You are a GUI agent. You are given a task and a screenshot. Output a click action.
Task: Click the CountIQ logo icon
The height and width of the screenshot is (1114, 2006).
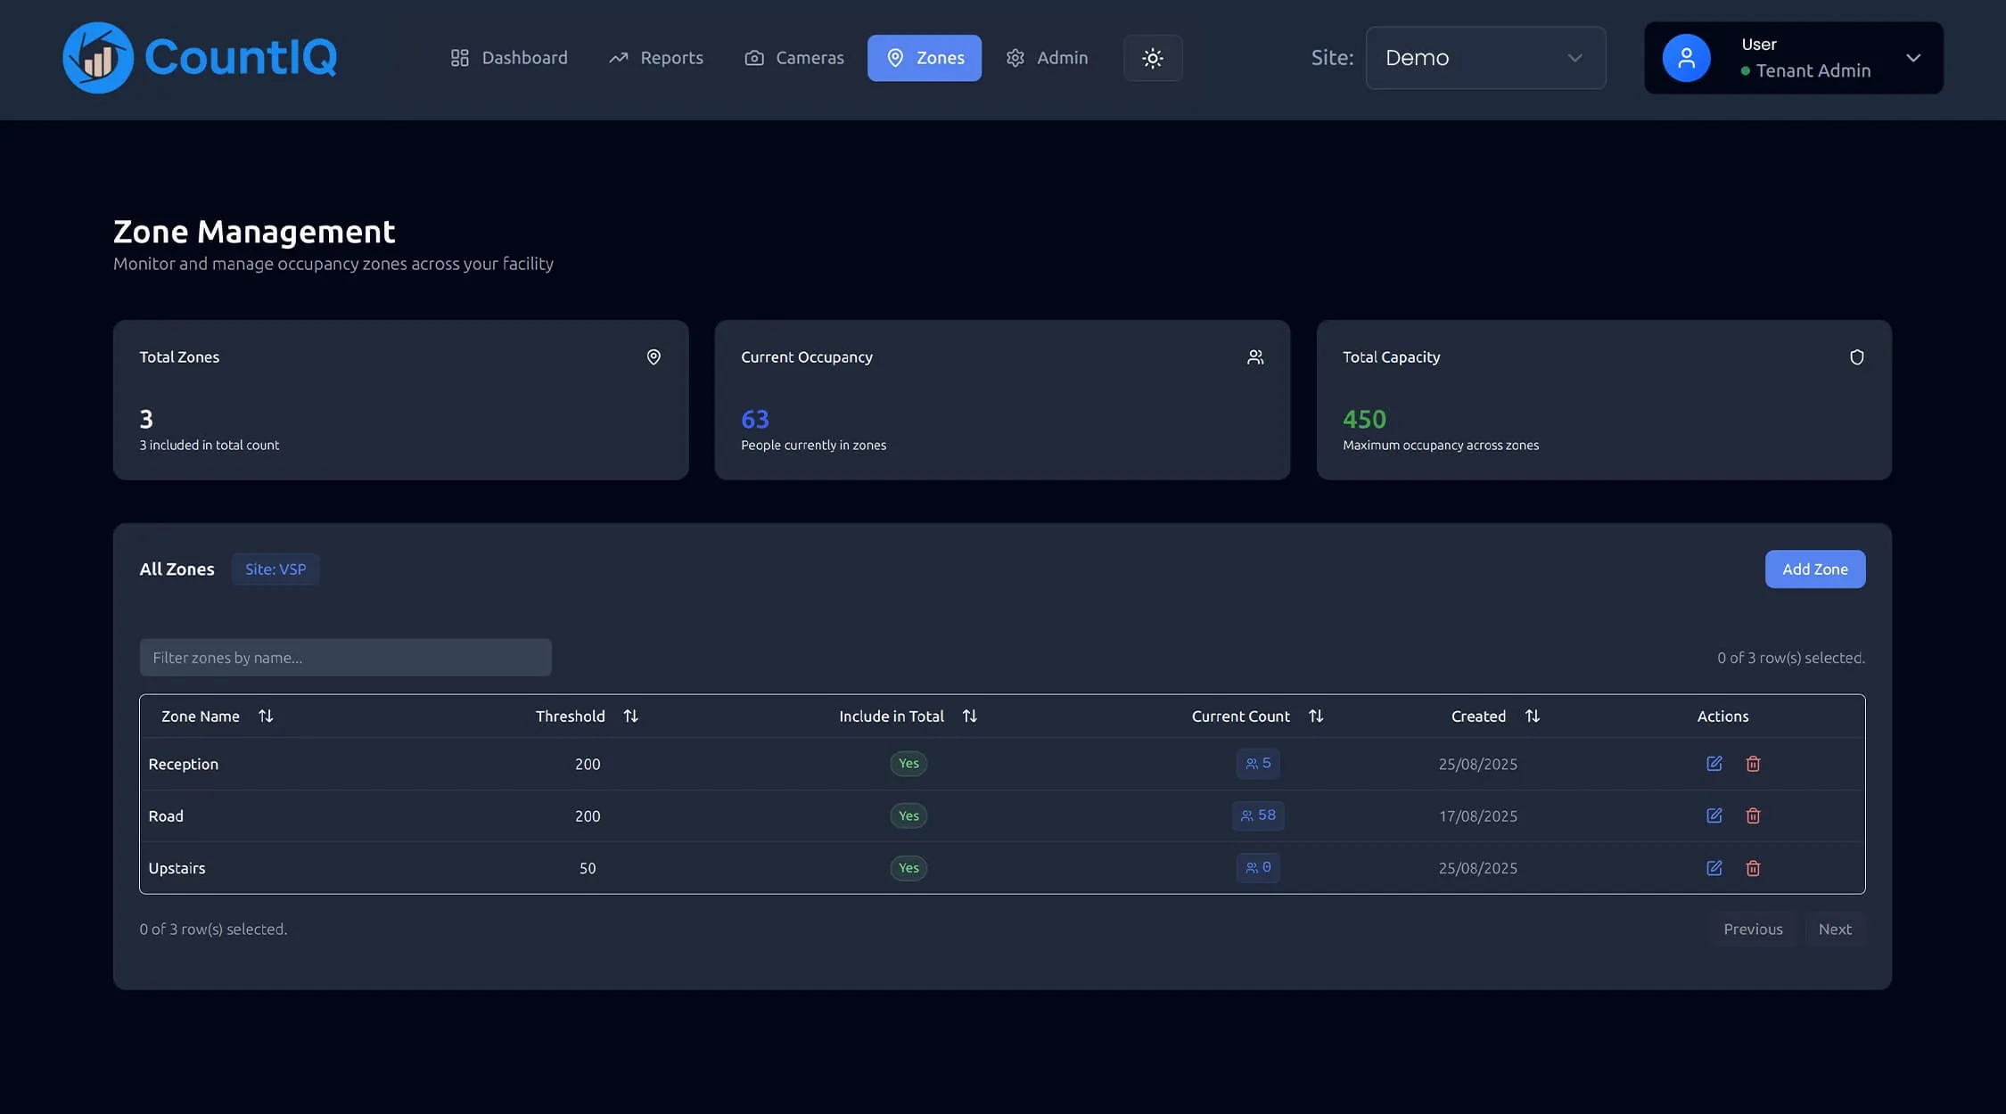(x=96, y=57)
